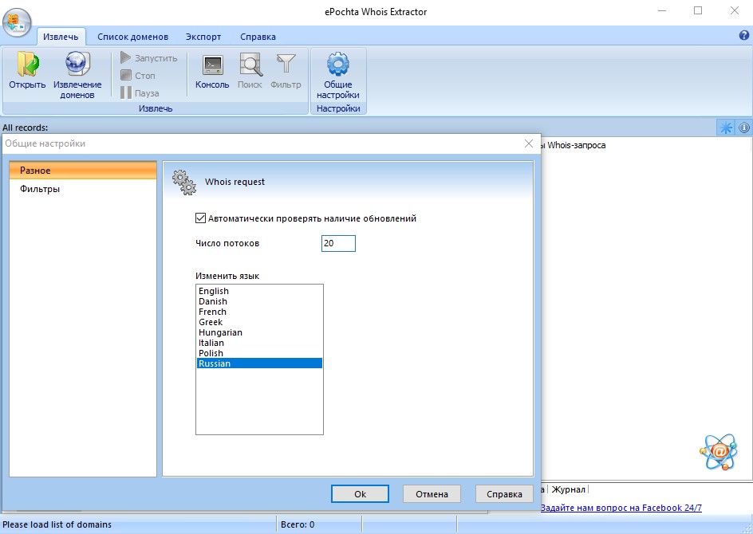Close the Общие настройки dialog

click(528, 143)
